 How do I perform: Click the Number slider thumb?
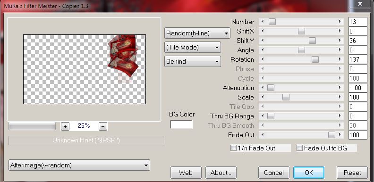click(272, 22)
